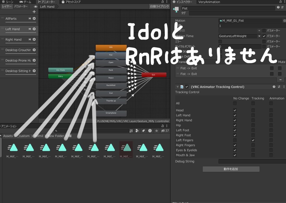Check Animation for the All row
Image resolution: width=286 pixels, height=203 pixels.
point(271,103)
